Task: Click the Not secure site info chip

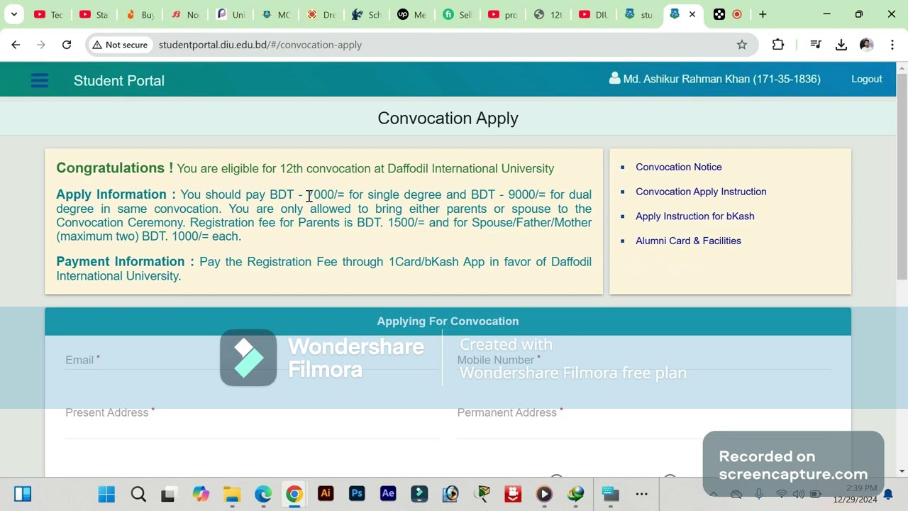Action: point(120,45)
